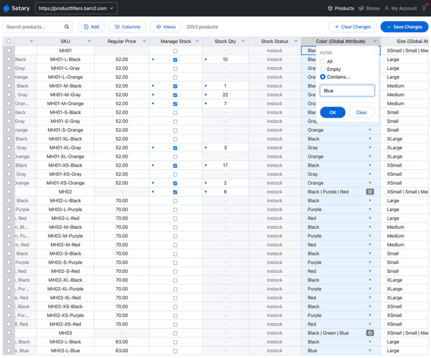Click the Regular Price column filter icon
Image resolution: width=431 pixels, height=358 pixels.
pos(144,42)
